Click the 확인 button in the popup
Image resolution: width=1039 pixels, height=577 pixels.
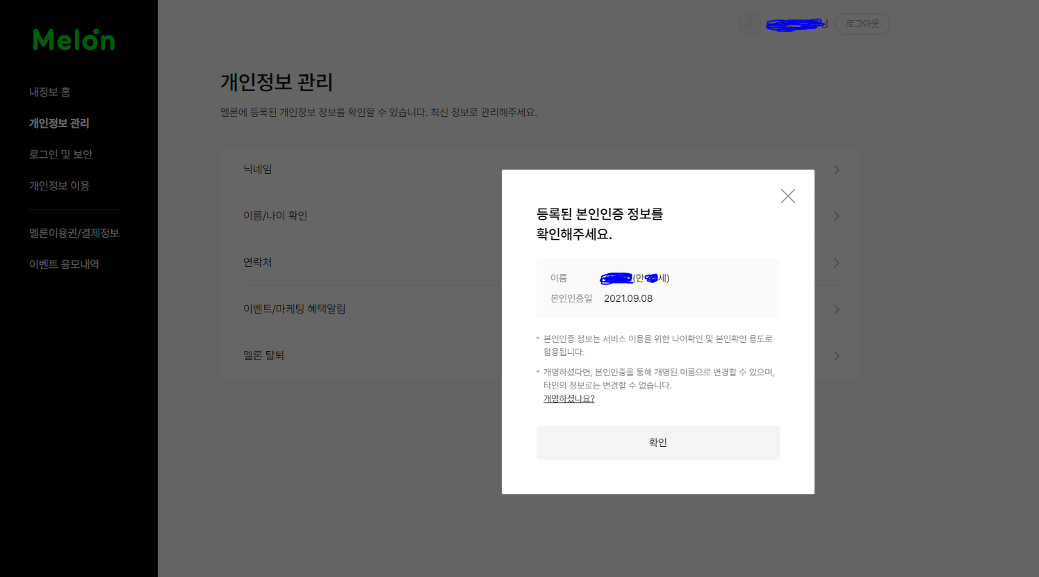657,442
